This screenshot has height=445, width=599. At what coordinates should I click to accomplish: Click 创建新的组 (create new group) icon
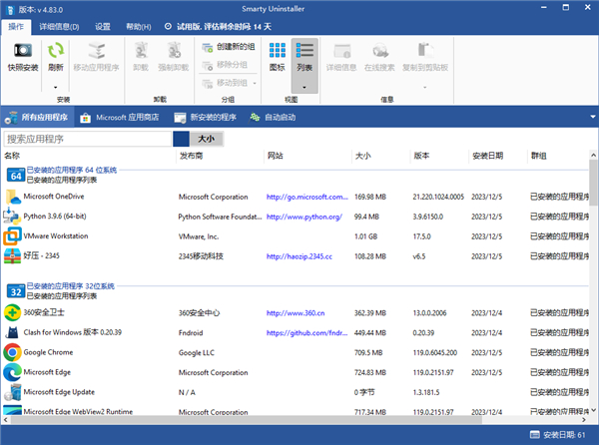coord(194,47)
